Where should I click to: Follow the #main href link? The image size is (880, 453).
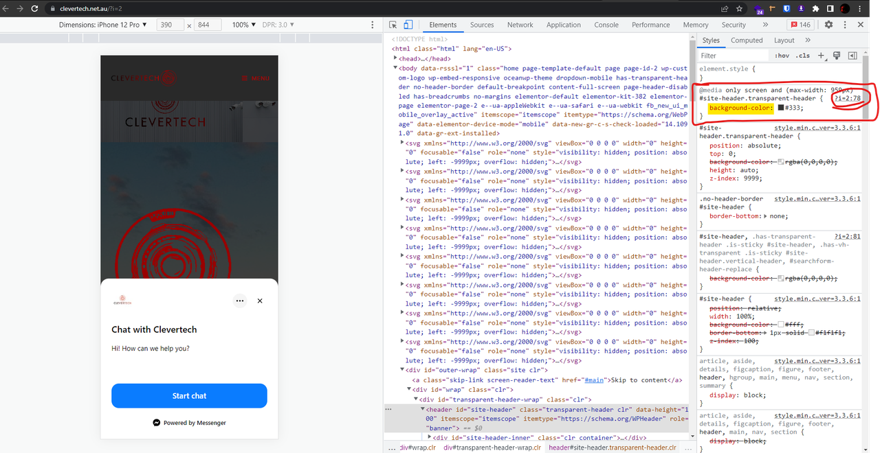coord(594,380)
